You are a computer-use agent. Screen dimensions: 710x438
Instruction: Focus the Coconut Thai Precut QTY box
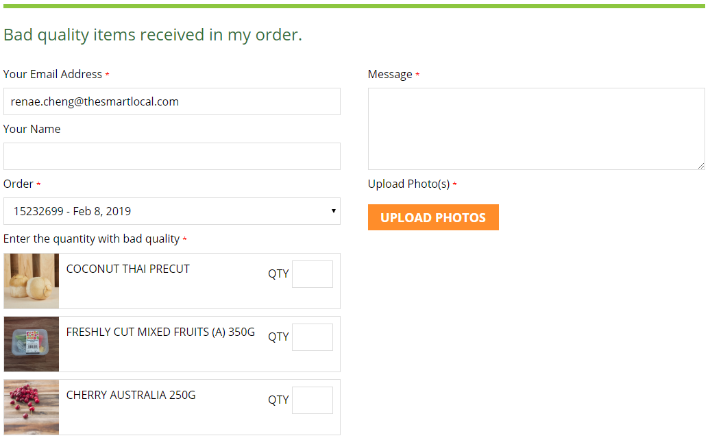[313, 274]
